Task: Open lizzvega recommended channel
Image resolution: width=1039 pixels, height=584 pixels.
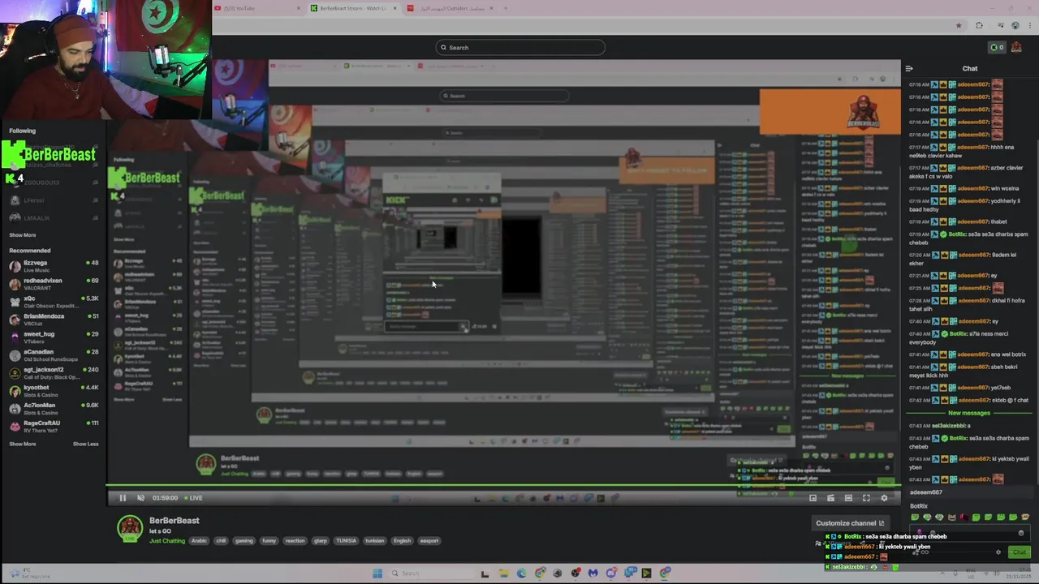Action: pyautogui.click(x=54, y=266)
